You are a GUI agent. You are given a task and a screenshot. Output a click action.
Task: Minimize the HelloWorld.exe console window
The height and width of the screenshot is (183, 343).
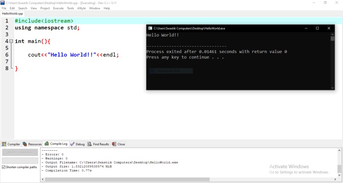click(x=306, y=28)
